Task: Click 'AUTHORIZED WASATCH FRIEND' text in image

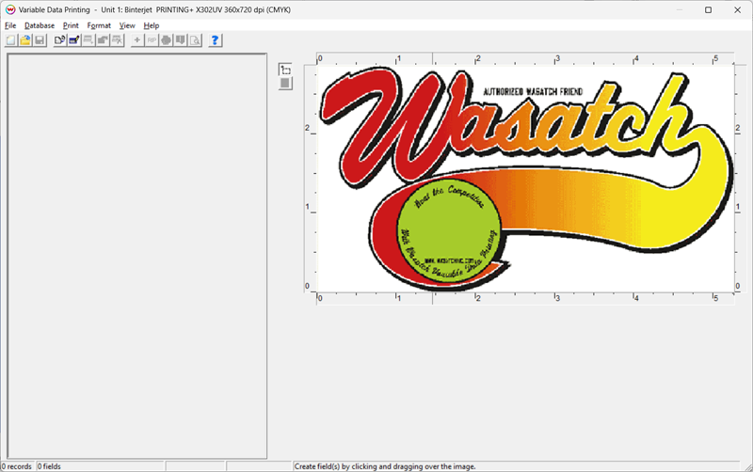Action: coord(533,91)
